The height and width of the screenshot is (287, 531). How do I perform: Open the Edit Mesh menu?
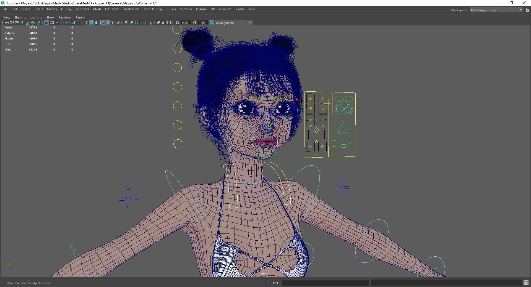pos(112,9)
